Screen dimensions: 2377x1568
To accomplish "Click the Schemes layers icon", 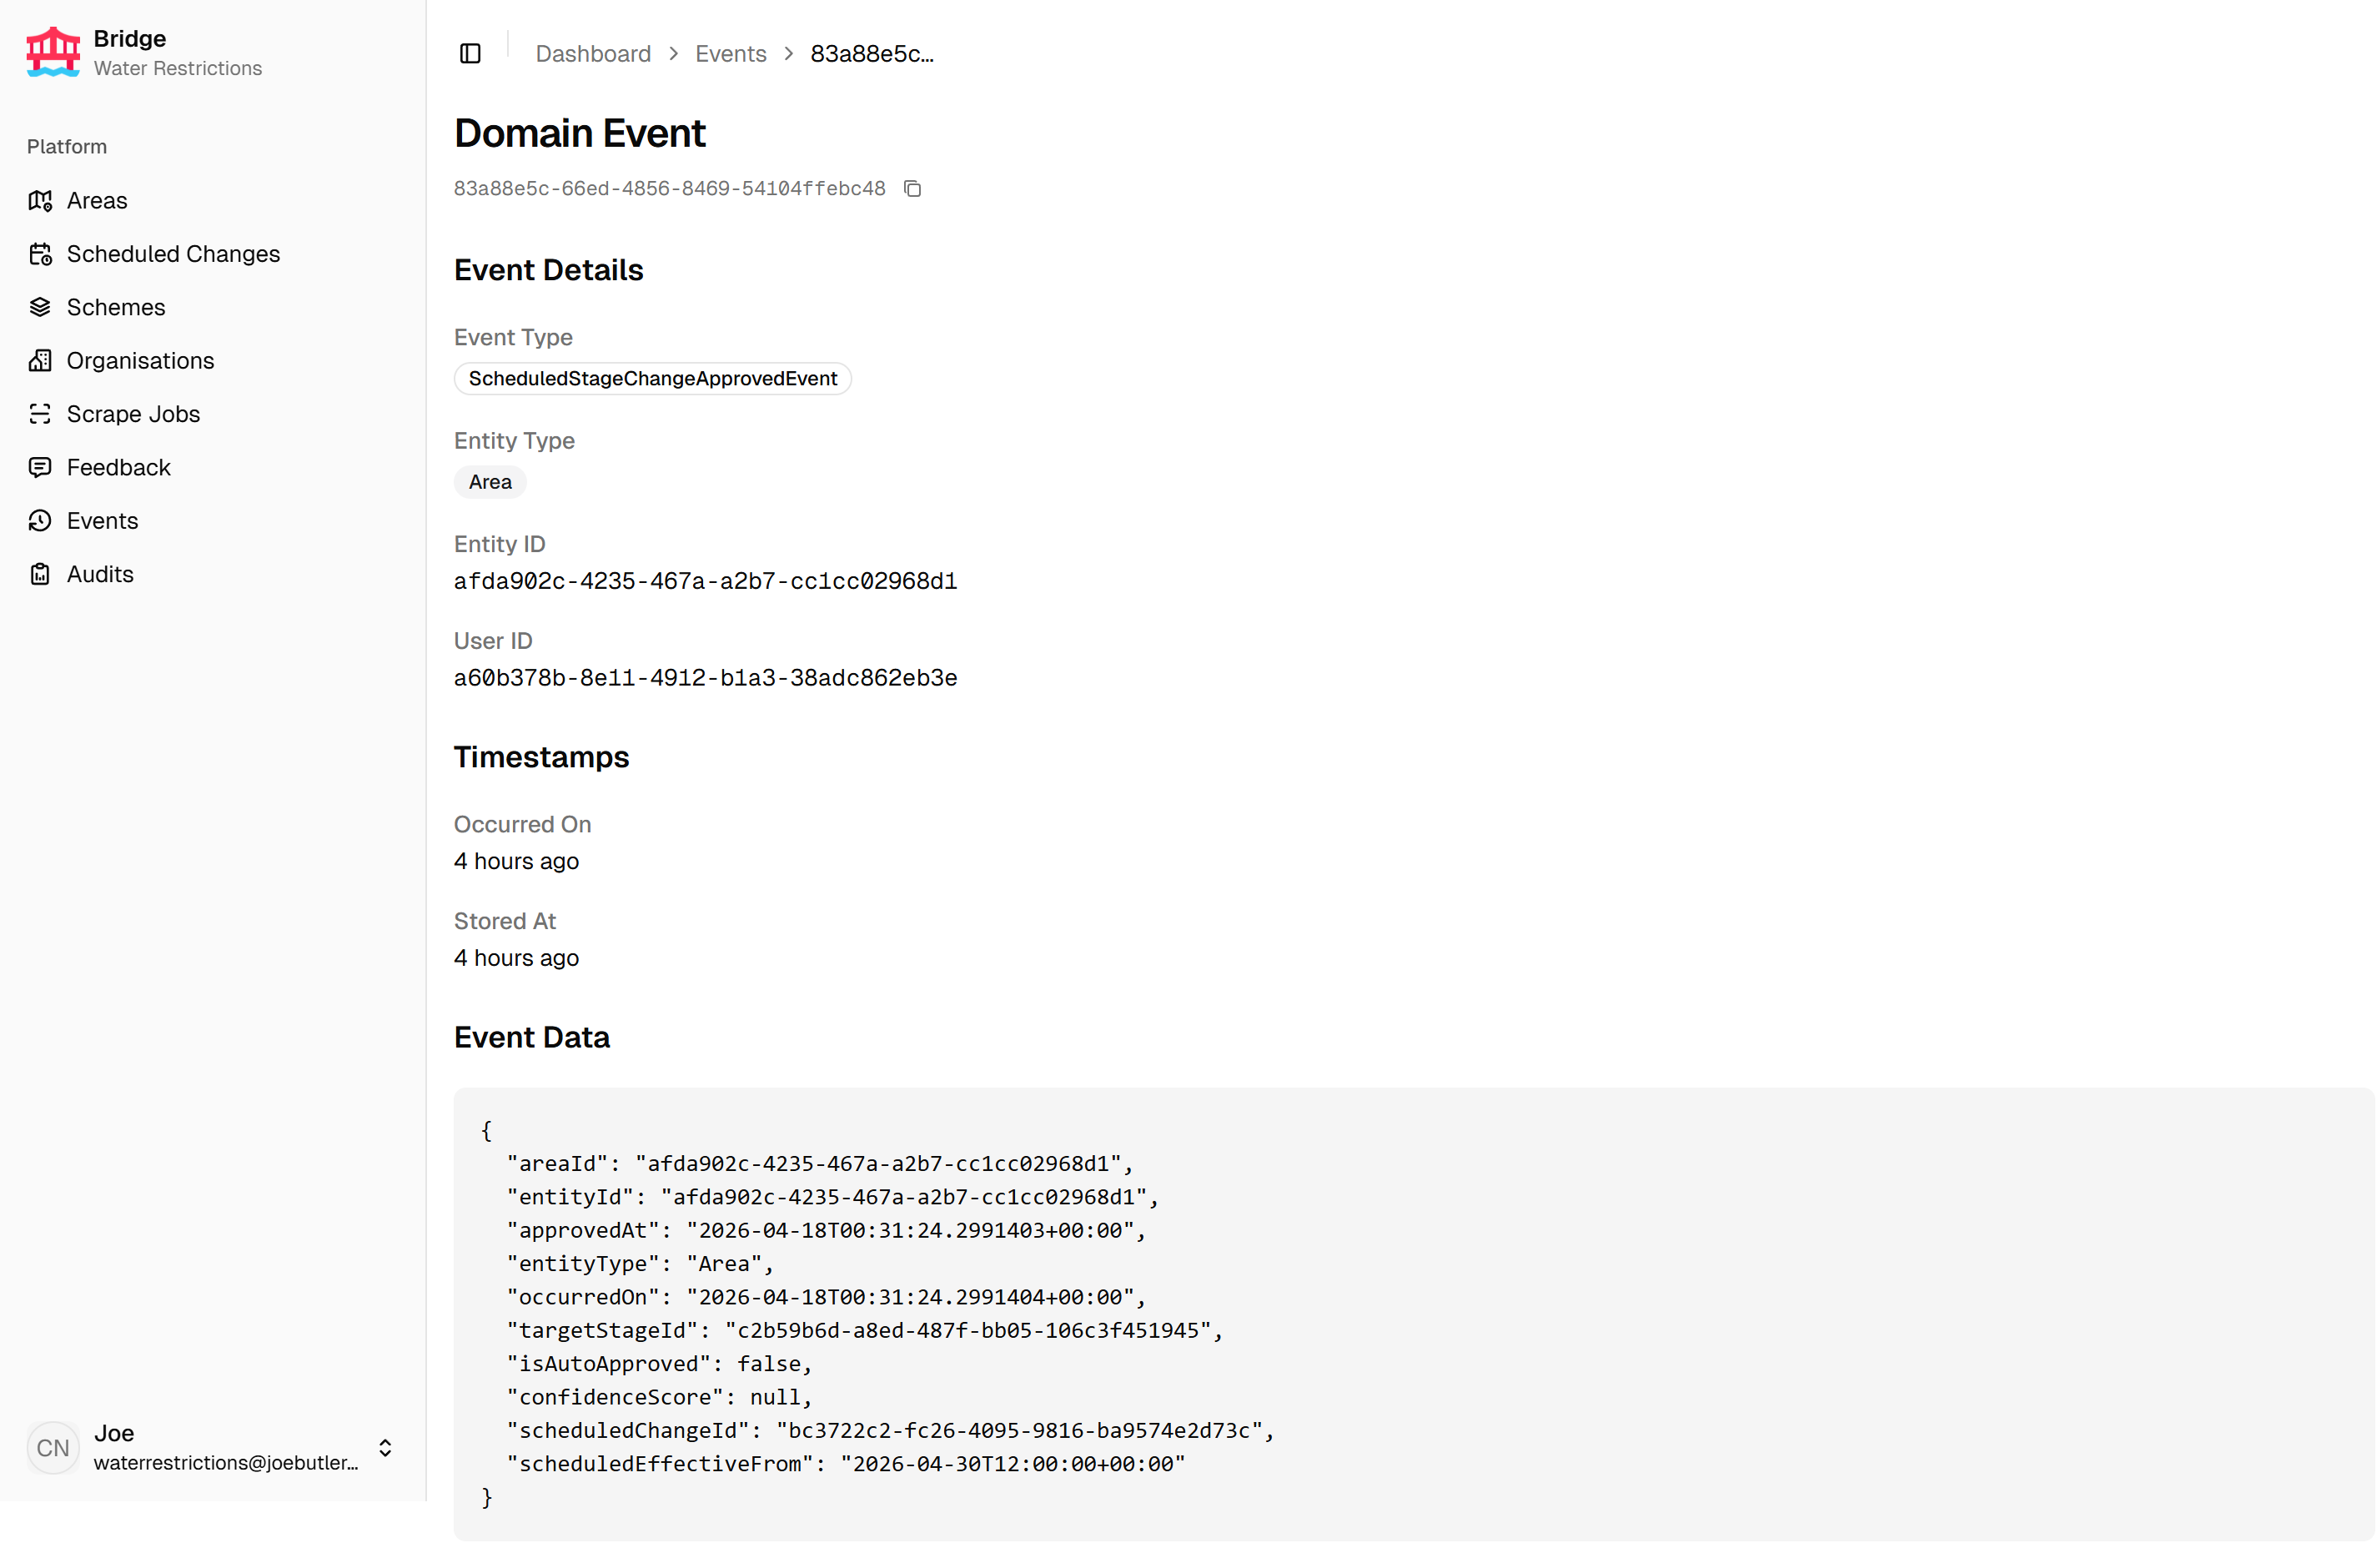I will [x=40, y=307].
